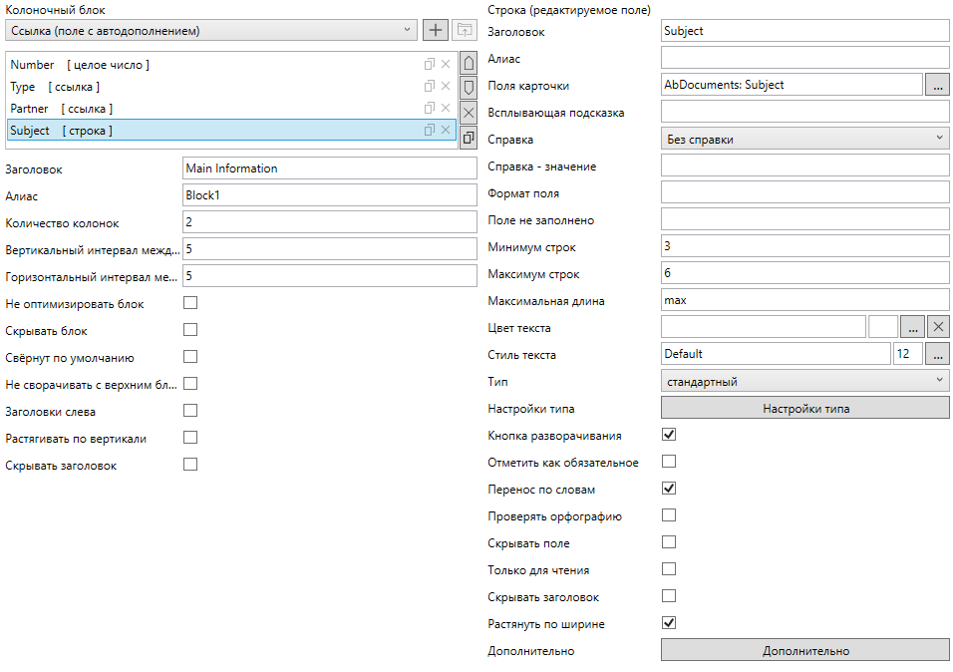
Task: Browse card fields via the ellipsis button
Action: coord(938,86)
